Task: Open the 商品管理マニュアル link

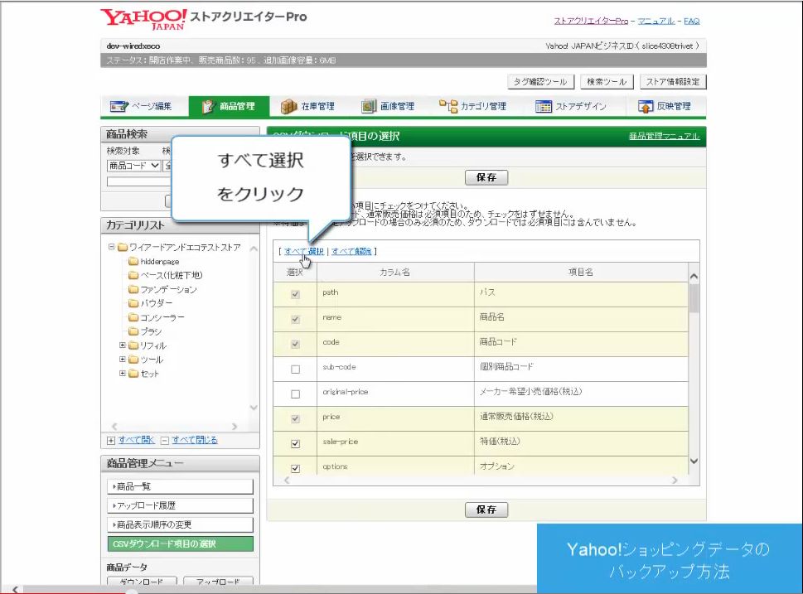Action: coord(665,136)
